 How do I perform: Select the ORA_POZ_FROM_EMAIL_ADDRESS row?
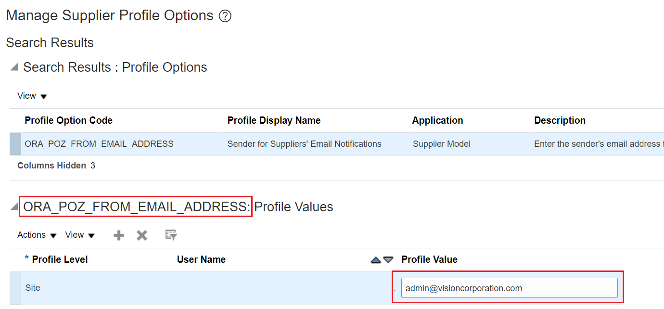point(99,144)
